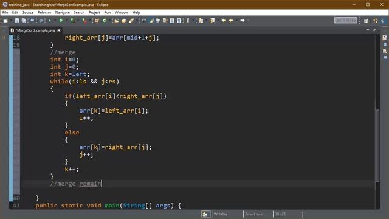The width and height of the screenshot is (389, 219).
Task: Click the Save All toolbar icon
Action: point(24,21)
